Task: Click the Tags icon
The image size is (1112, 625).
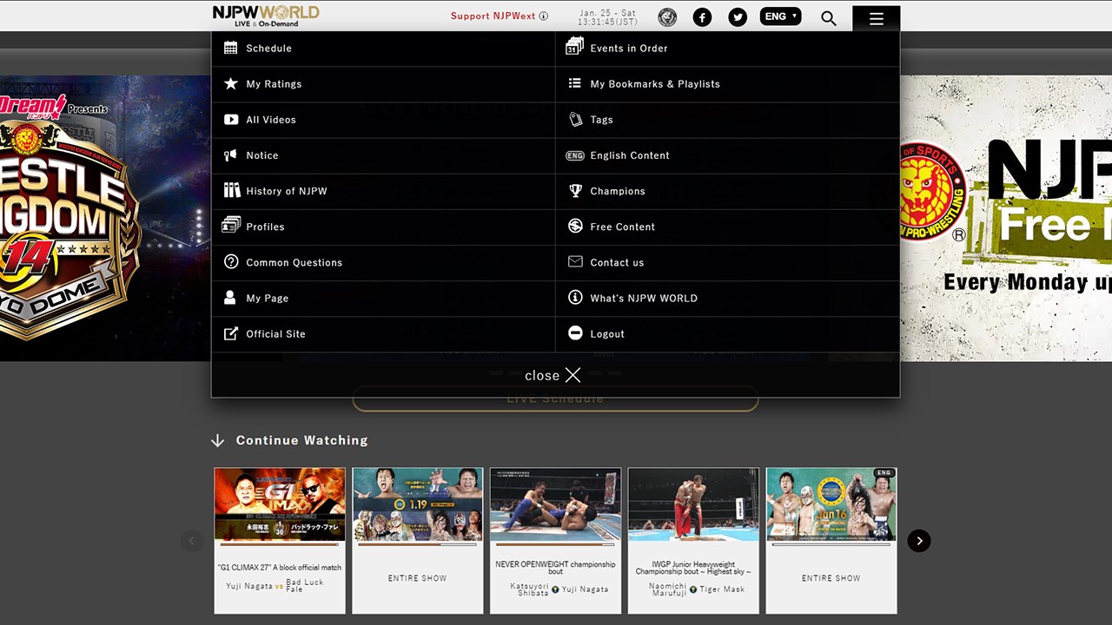Action: point(574,119)
